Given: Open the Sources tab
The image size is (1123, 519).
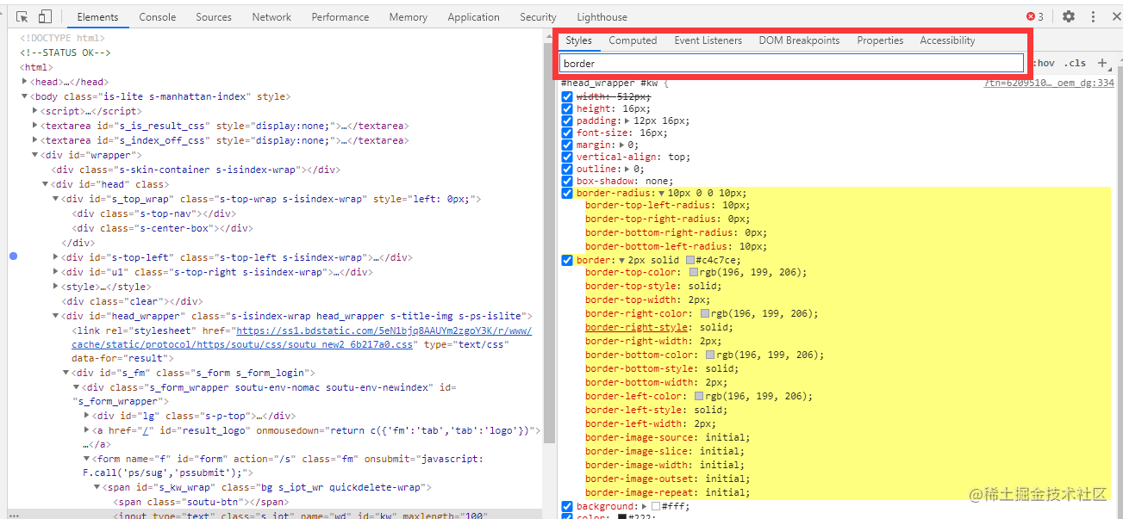Looking at the screenshot, I should pyautogui.click(x=214, y=16).
